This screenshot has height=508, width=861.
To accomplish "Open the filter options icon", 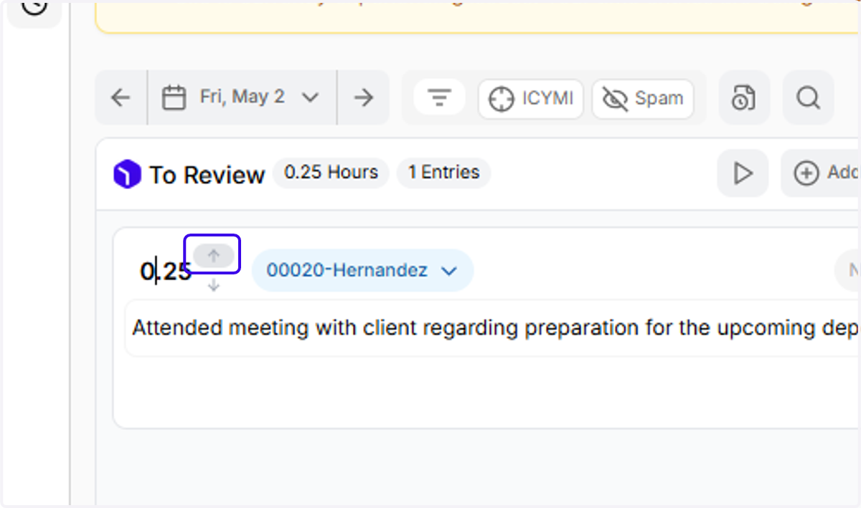I will tap(439, 97).
